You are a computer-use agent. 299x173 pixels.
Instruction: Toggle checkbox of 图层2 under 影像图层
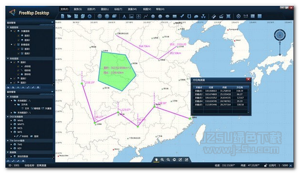point(18,53)
